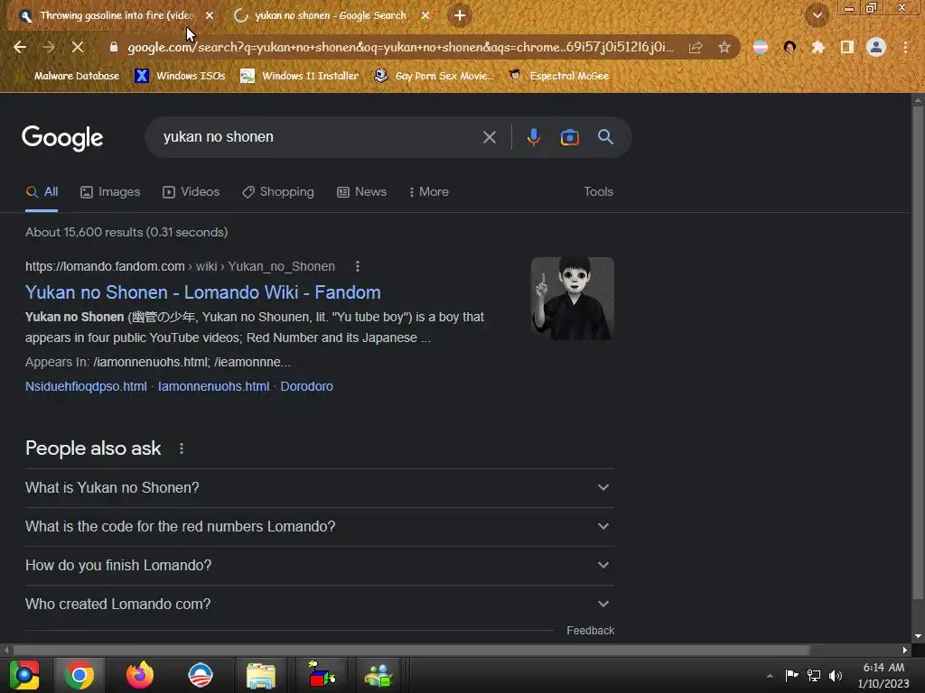Go to Google home via logo

tap(62, 138)
